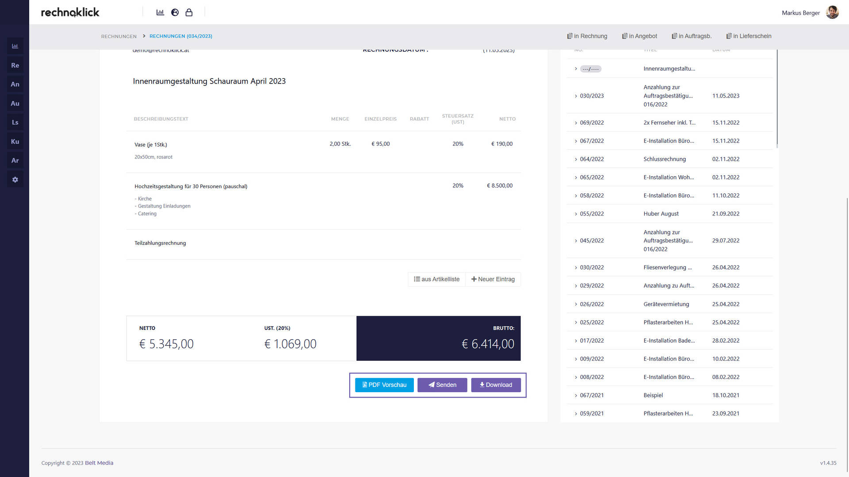Image resolution: width=849 pixels, height=477 pixels.
Task: Open the statistics chart icon in top bar
Action: (160, 12)
